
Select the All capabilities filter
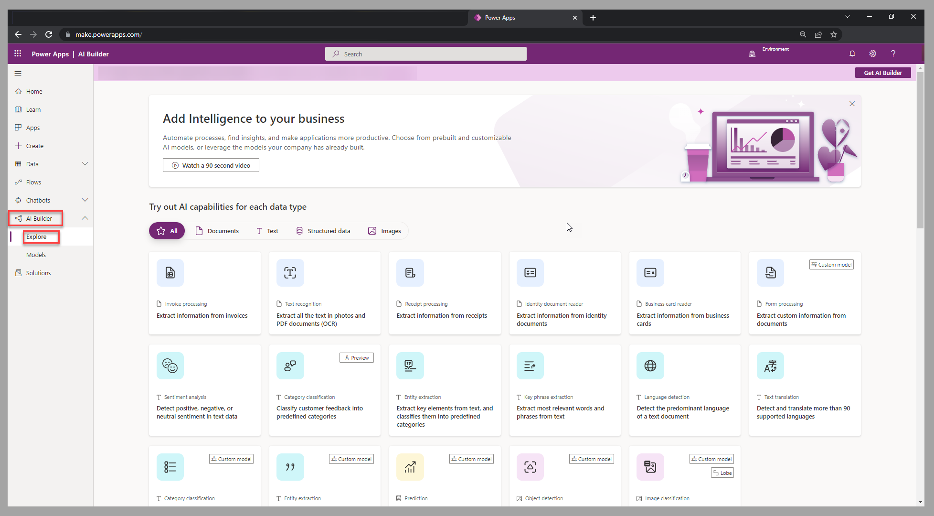pos(167,231)
